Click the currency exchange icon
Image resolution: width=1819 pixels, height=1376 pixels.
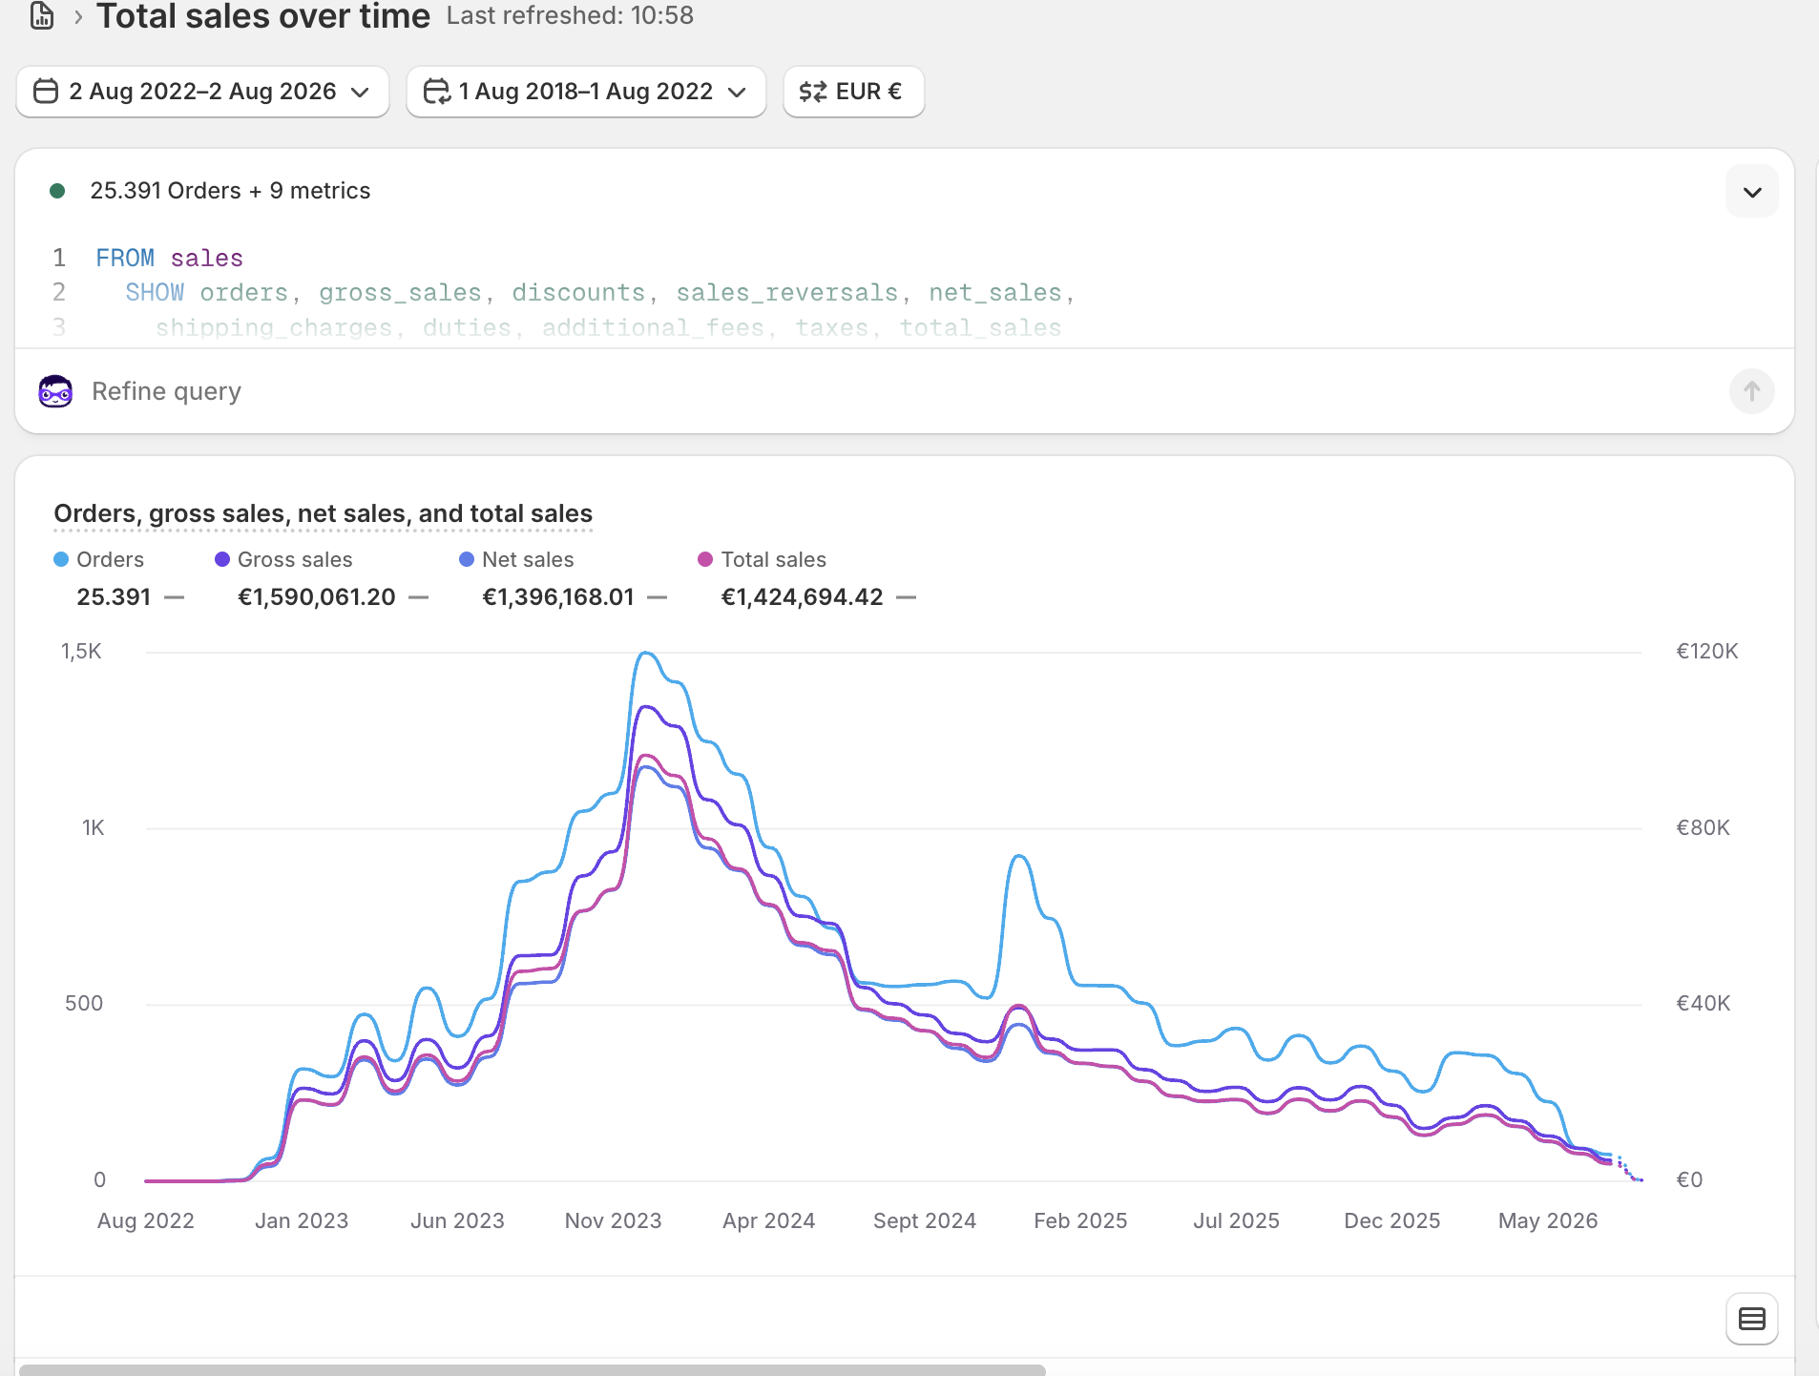click(813, 92)
